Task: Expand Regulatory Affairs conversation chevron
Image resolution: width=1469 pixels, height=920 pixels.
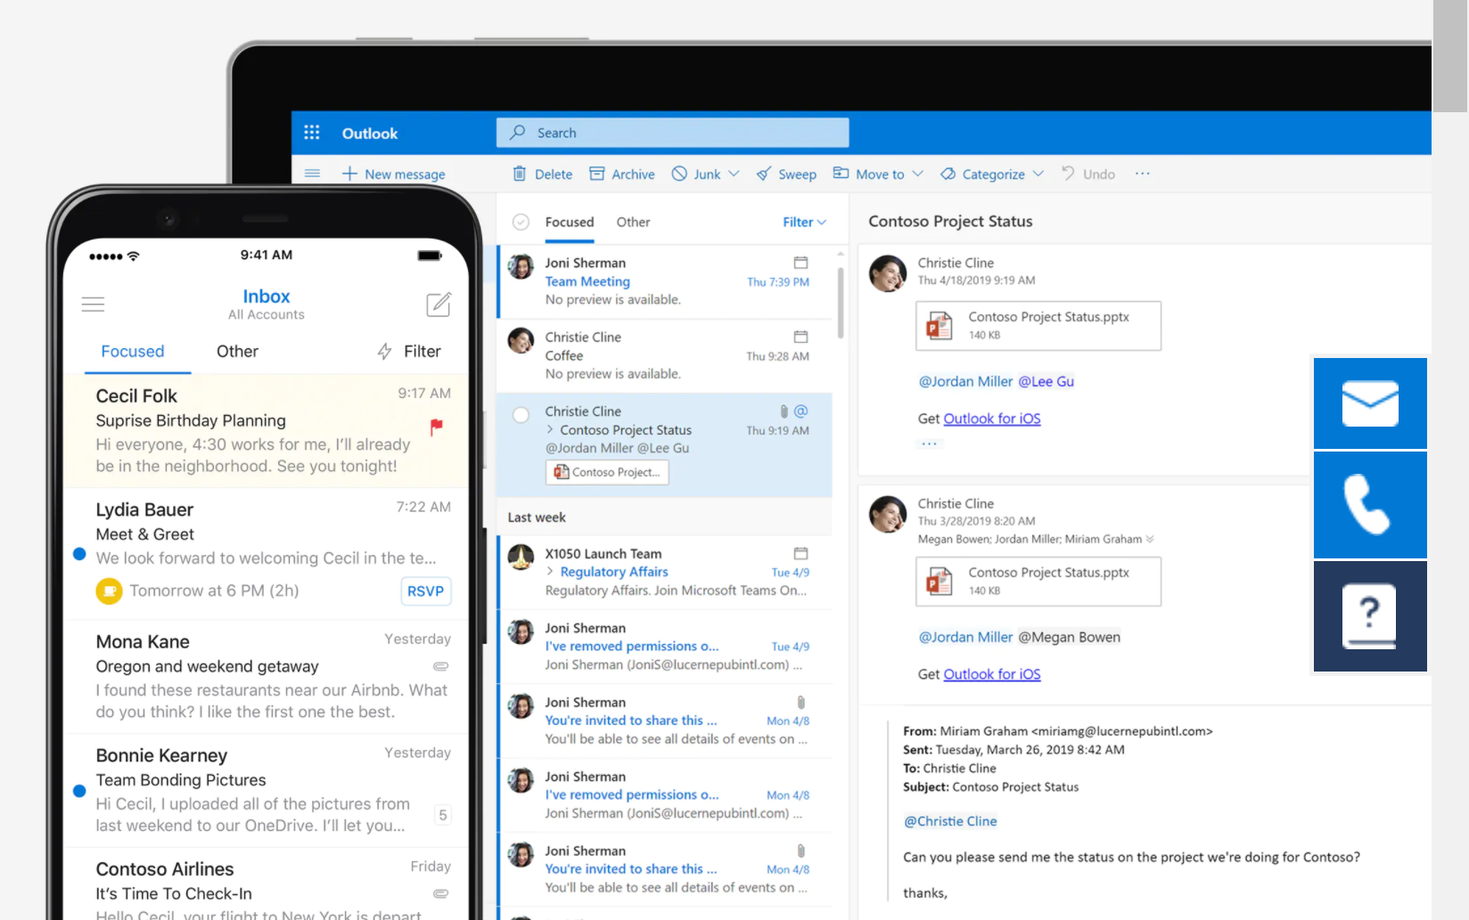Action: click(x=550, y=571)
